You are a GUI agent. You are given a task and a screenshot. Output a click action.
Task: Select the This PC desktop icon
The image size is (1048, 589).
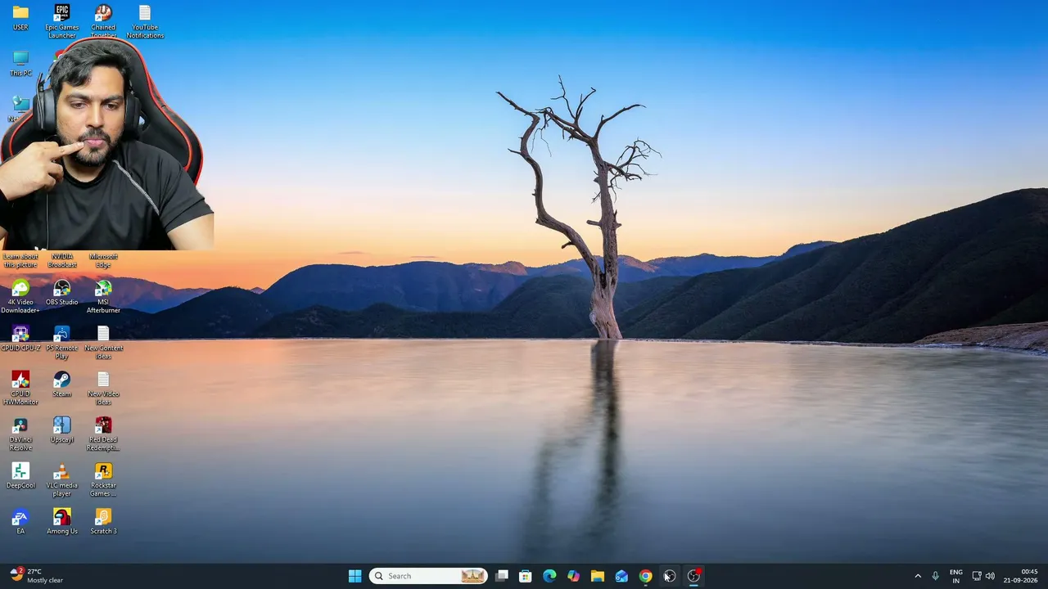pyautogui.click(x=20, y=64)
